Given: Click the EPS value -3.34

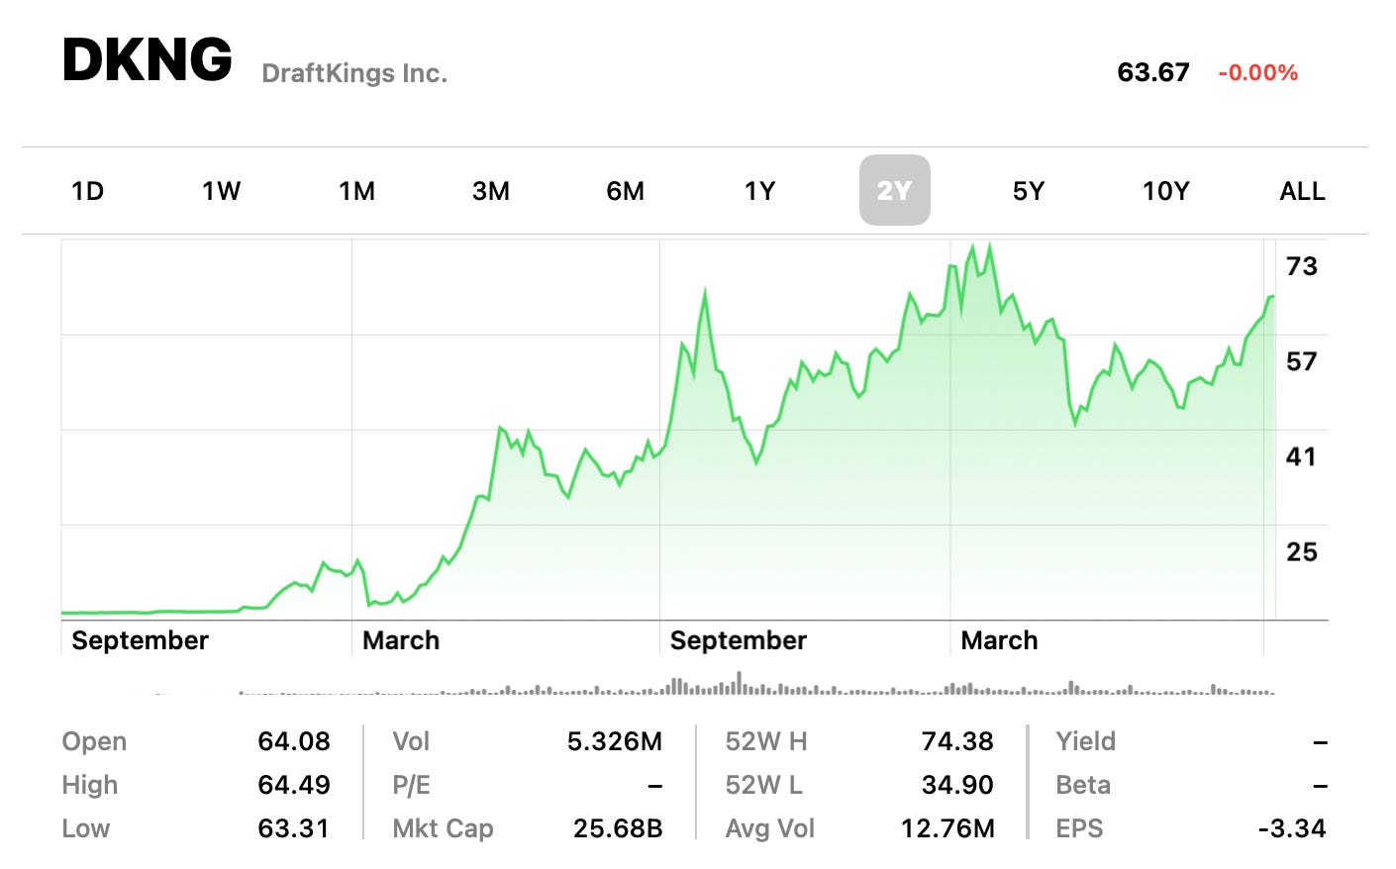Looking at the screenshot, I should [1292, 828].
